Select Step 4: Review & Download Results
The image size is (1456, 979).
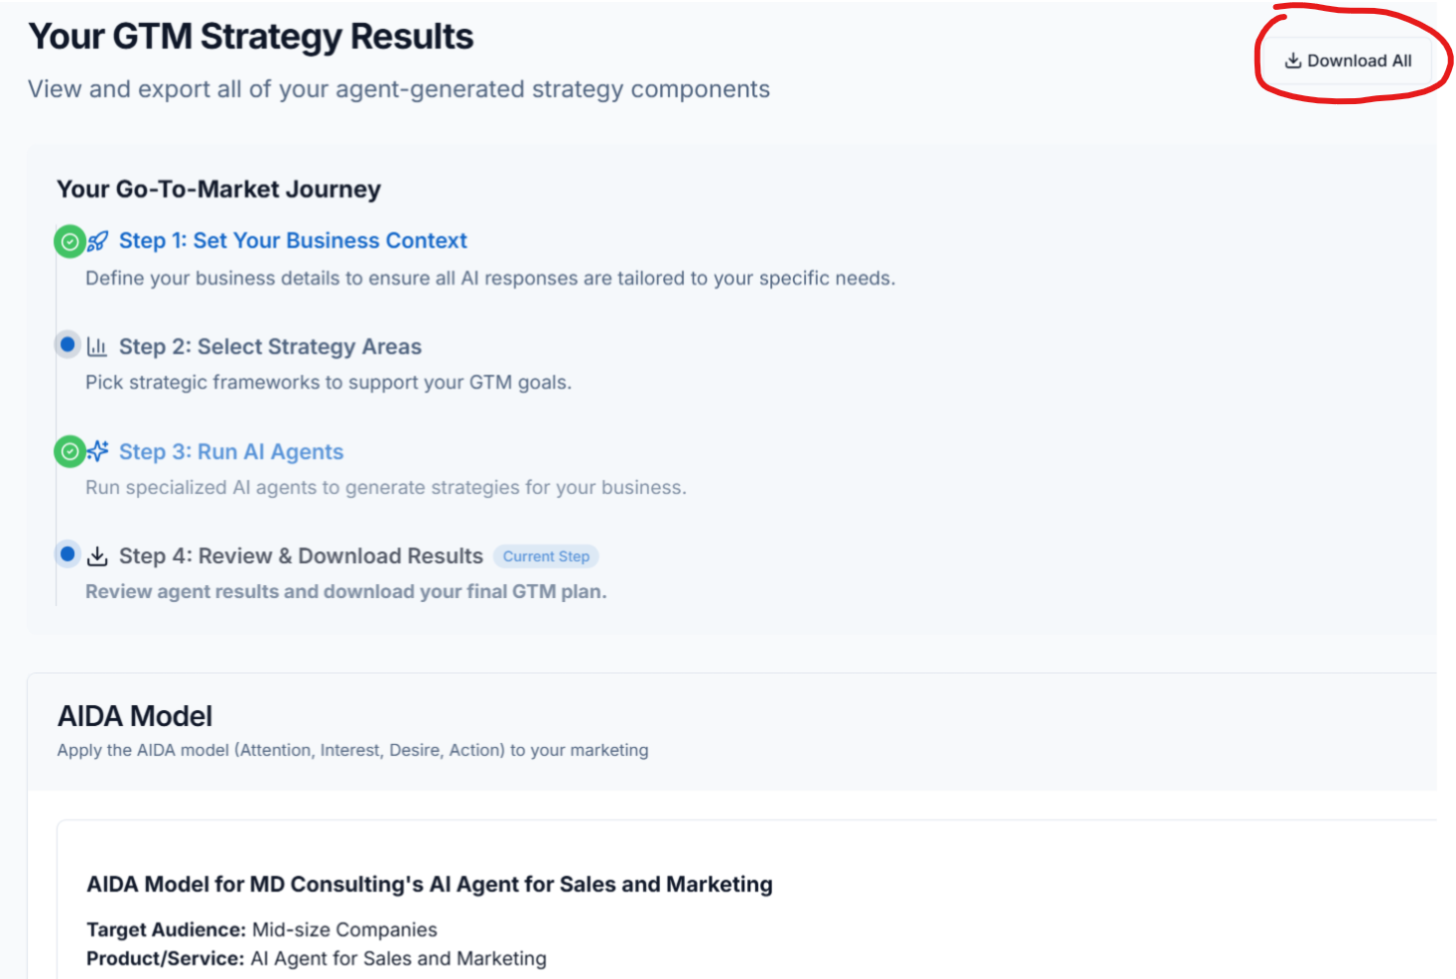pyautogui.click(x=301, y=556)
